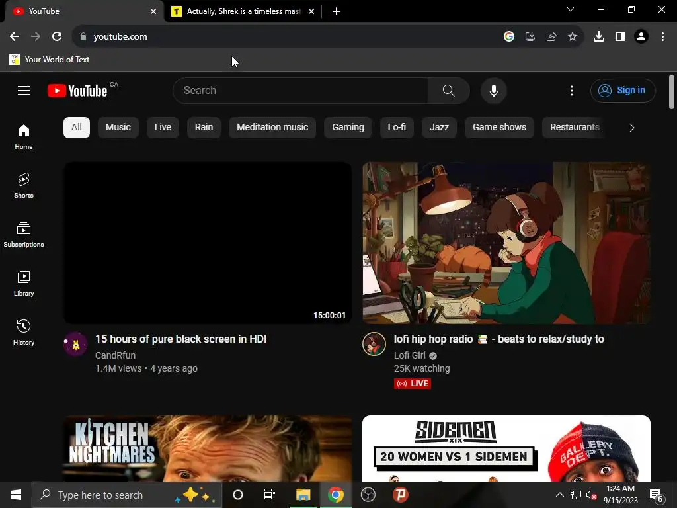Select the Restaurants filter chip
Image resolution: width=677 pixels, height=508 pixels.
575,128
